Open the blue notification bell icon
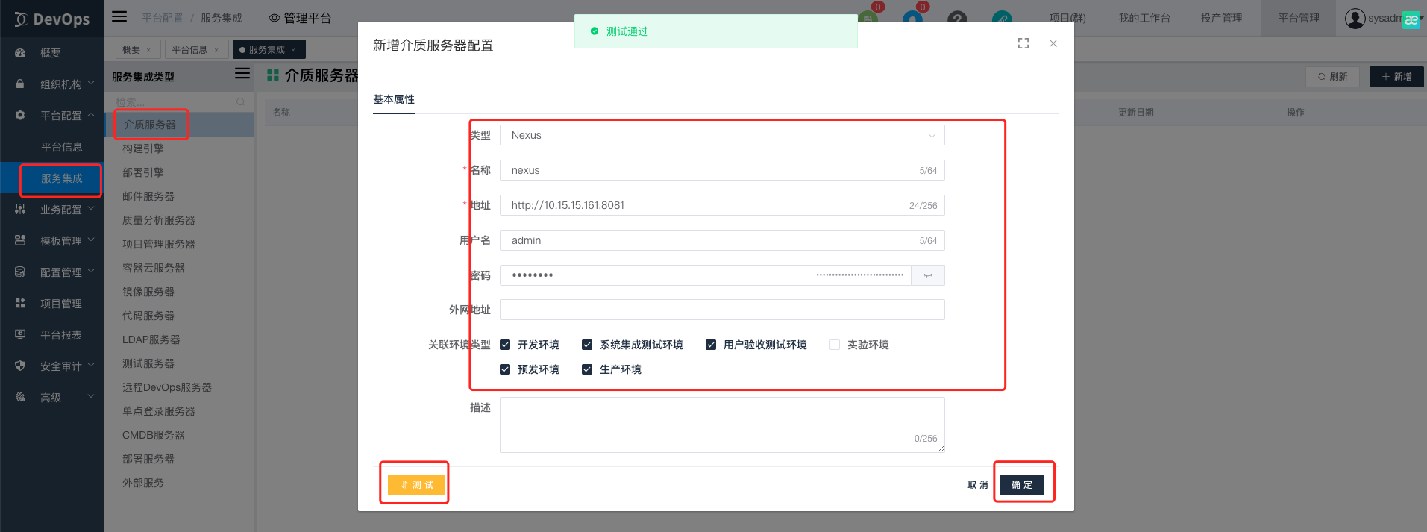This screenshot has height=532, width=1427. click(912, 19)
